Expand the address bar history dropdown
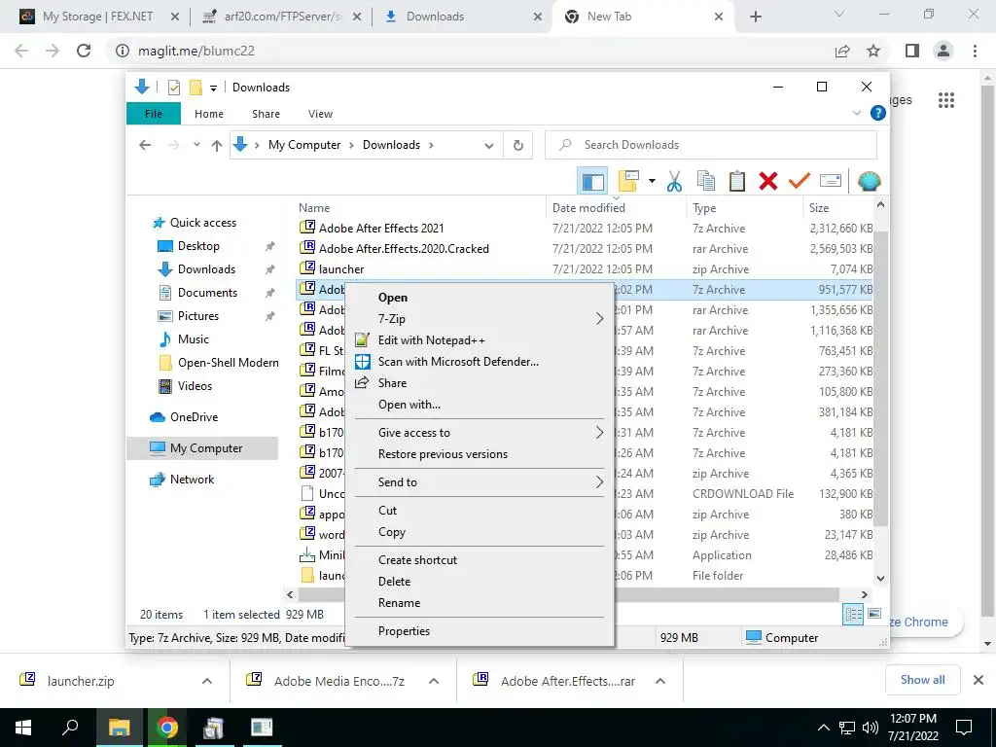 488,146
